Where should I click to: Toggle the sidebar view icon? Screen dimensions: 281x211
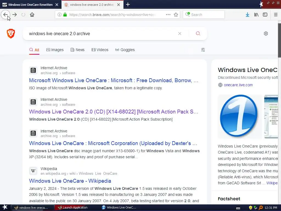pos(265,15)
